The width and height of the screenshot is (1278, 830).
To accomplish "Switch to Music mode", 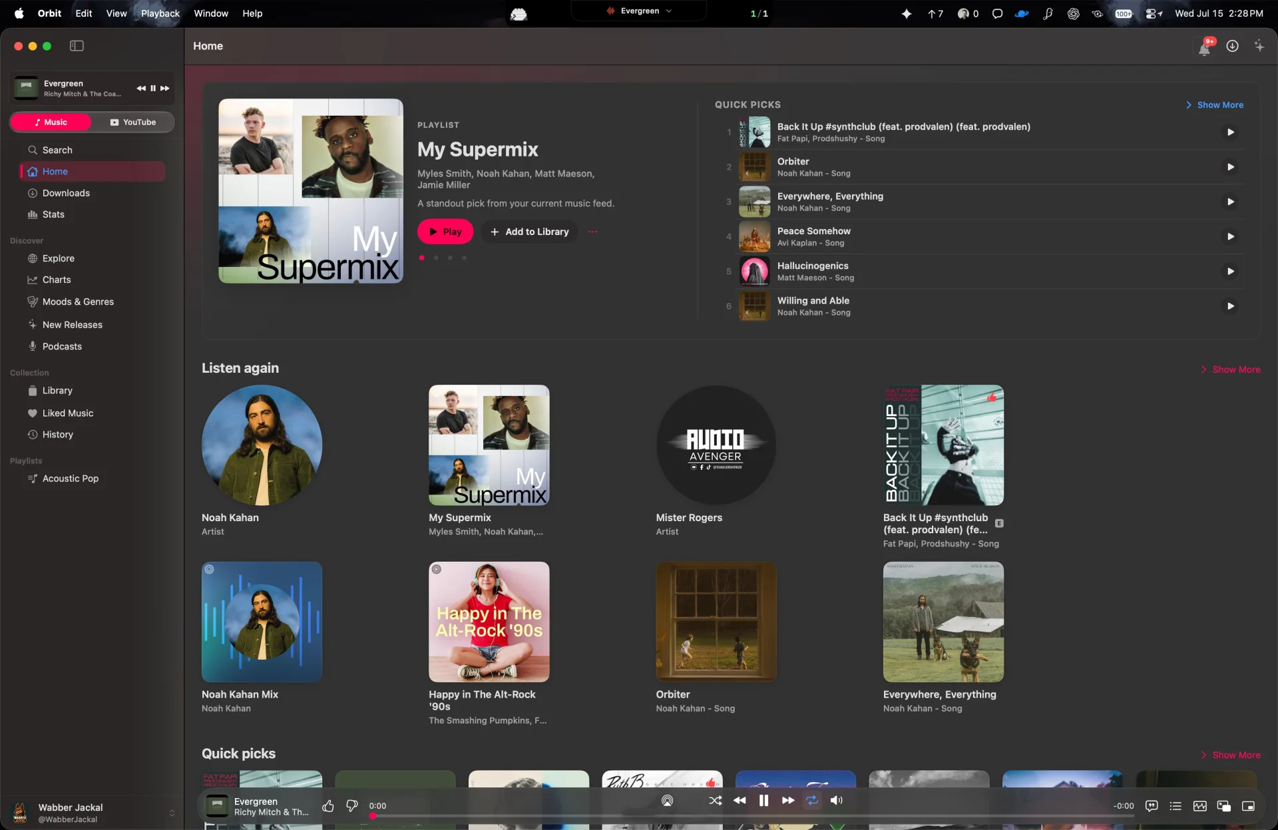I will (x=51, y=122).
